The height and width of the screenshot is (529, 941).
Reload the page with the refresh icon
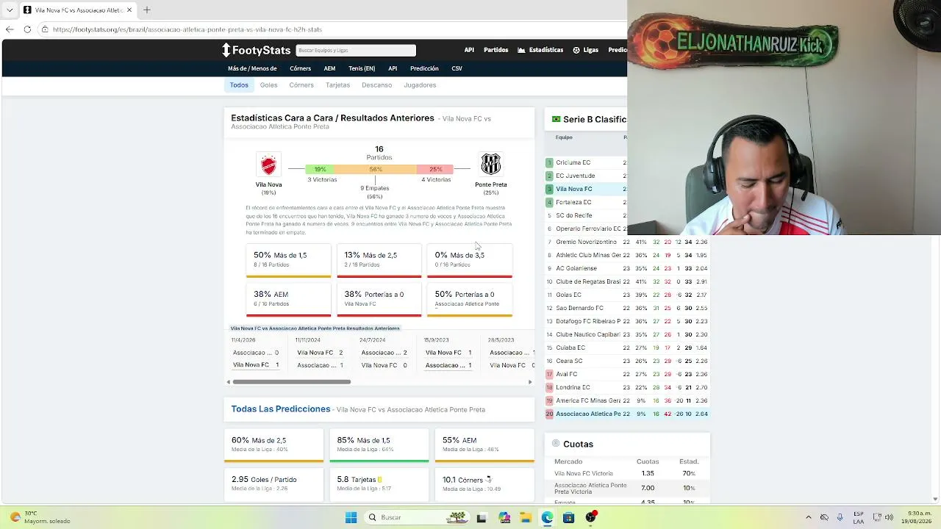click(x=27, y=29)
